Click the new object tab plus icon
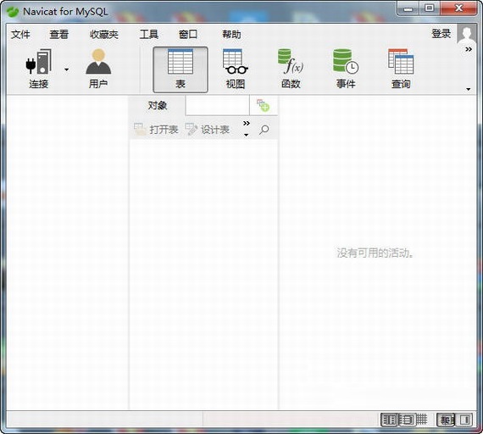The height and width of the screenshot is (434, 483). (x=264, y=105)
